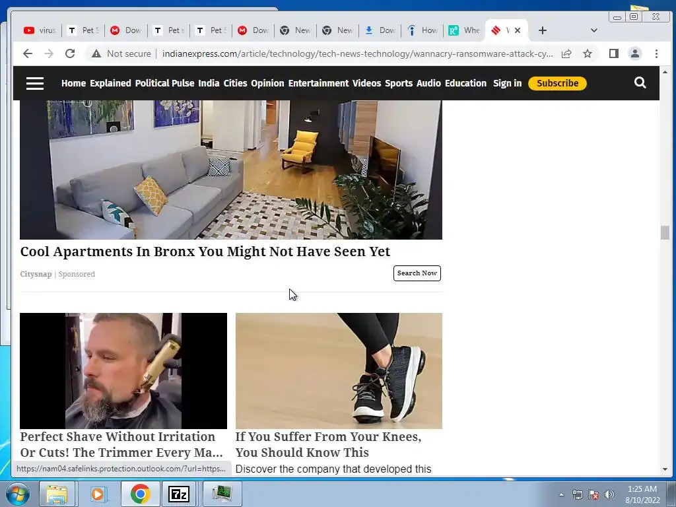Click the network tray icon
This screenshot has width=676, height=507.
(x=577, y=494)
